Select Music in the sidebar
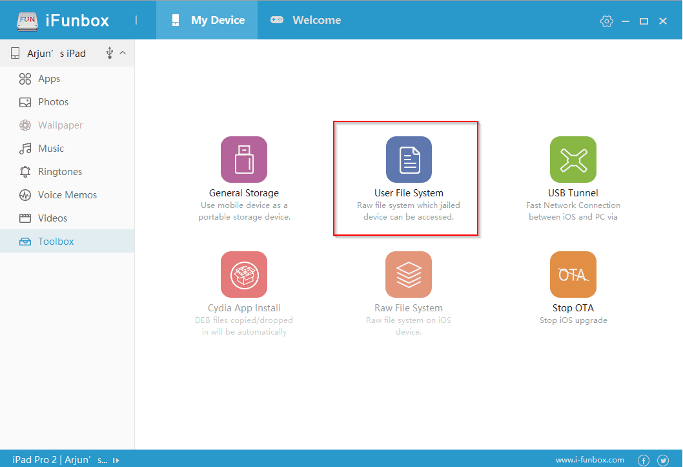The height and width of the screenshot is (467, 683). pyautogui.click(x=67, y=149)
